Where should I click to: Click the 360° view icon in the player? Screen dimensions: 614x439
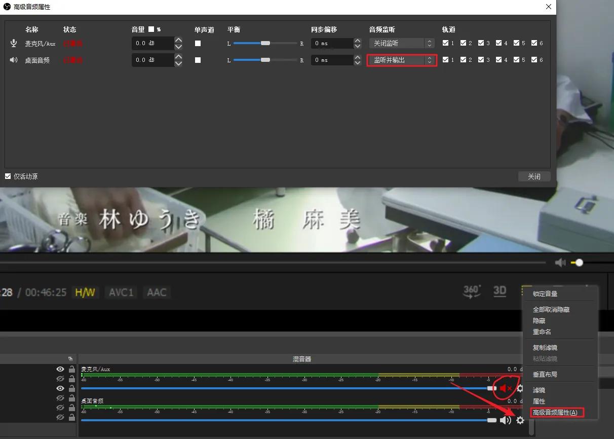pyautogui.click(x=472, y=290)
